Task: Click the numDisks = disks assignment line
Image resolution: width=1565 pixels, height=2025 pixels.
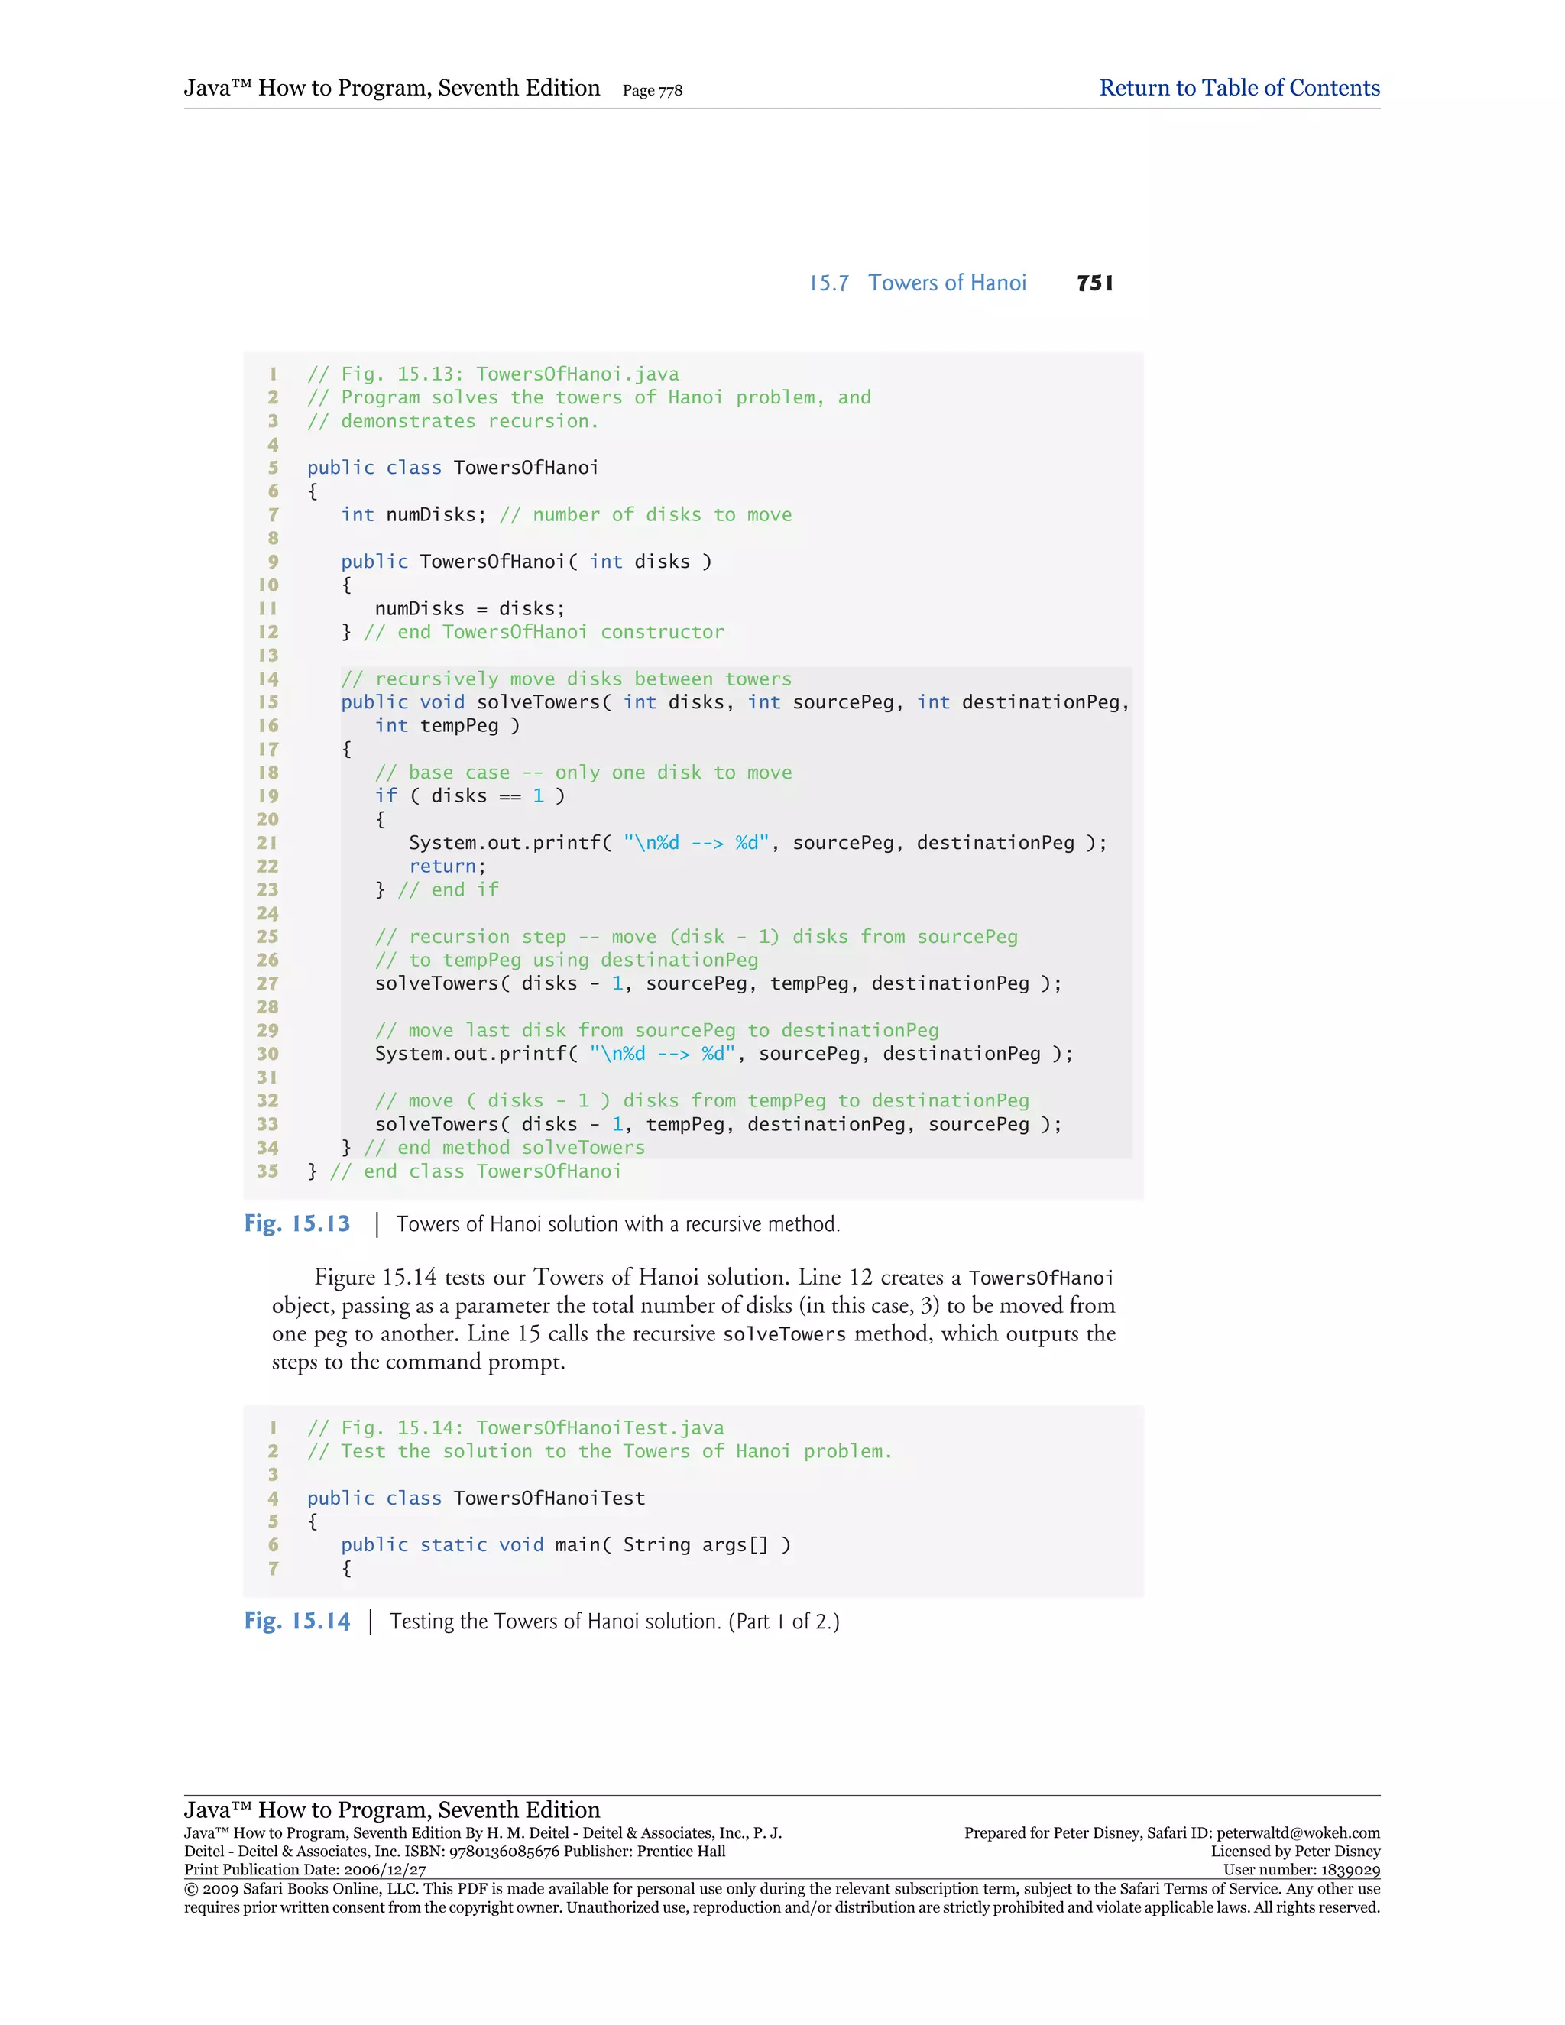Action: (x=469, y=608)
